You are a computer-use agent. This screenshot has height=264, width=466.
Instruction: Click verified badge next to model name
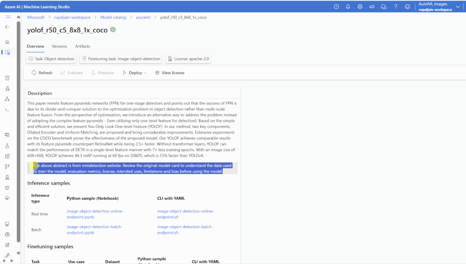(113, 30)
